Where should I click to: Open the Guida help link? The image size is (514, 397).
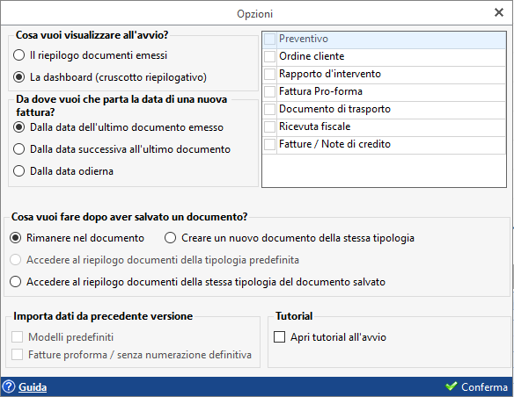(33, 386)
